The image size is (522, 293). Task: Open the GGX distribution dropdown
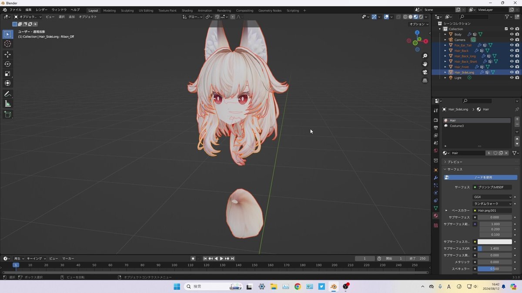point(492,197)
